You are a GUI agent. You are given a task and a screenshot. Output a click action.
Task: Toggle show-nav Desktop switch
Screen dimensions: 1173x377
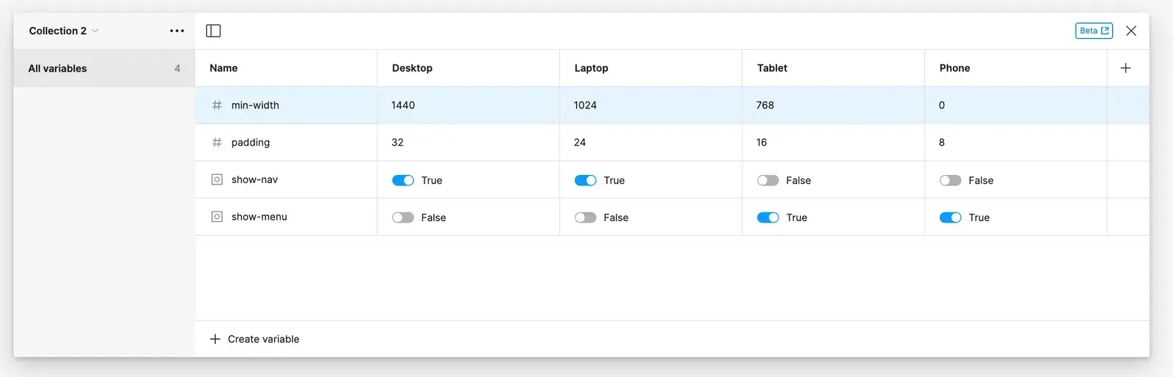point(403,180)
